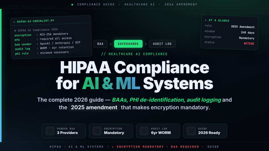The width and height of the screenshot is (269, 151).
Task: Click the 'audit log' key in checklist
Action: [23, 49]
